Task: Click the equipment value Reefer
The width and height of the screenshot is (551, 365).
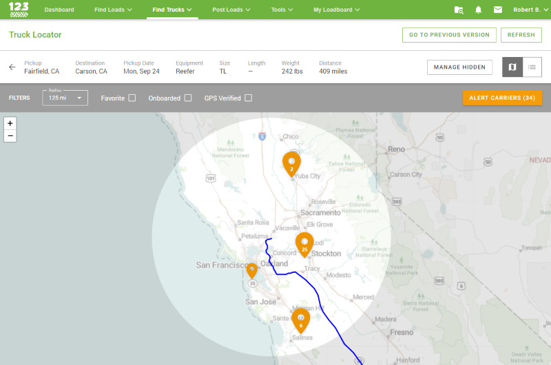Action: tap(185, 71)
